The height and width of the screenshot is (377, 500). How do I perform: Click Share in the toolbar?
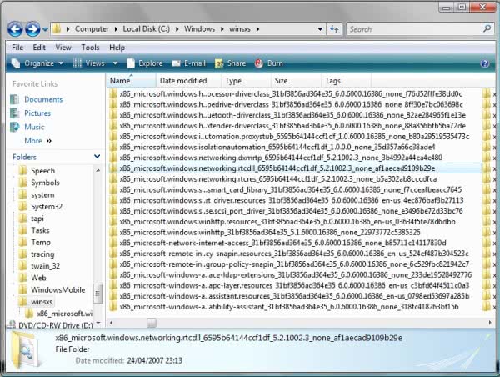[230, 63]
